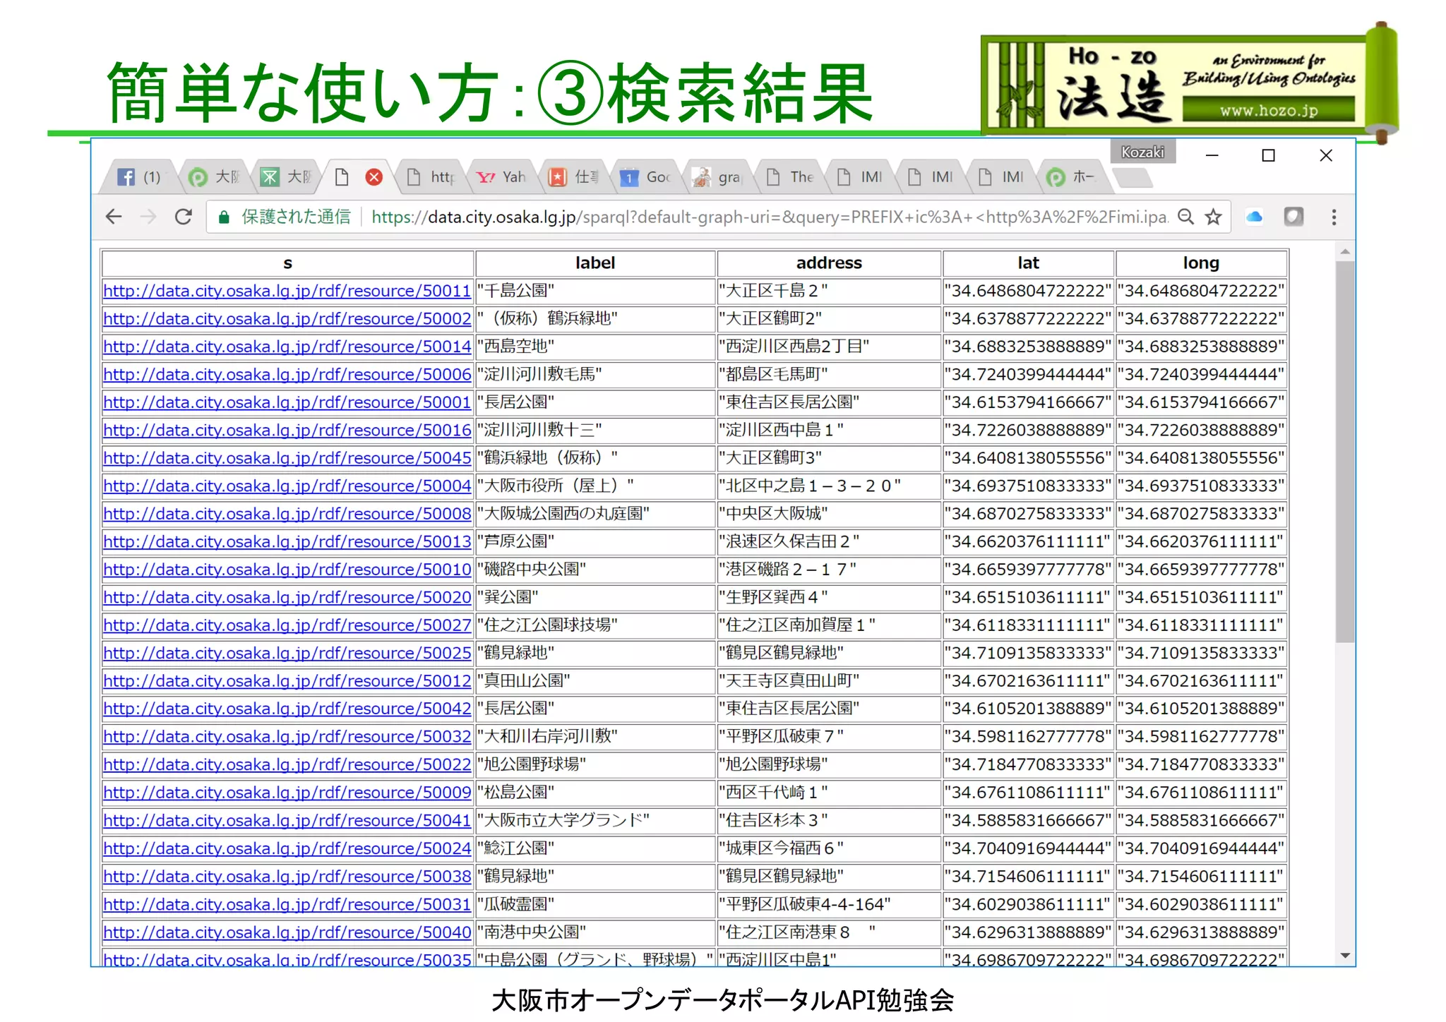The width and height of the screenshot is (1446, 1022).
Task: Close the active tab with red X
Action: (x=374, y=177)
